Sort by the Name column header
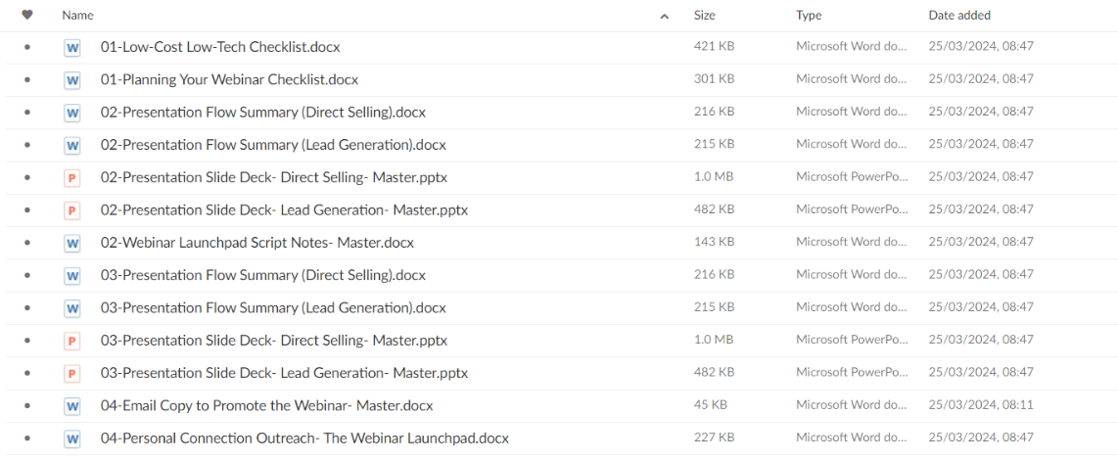1118x461 pixels. tap(77, 15)
